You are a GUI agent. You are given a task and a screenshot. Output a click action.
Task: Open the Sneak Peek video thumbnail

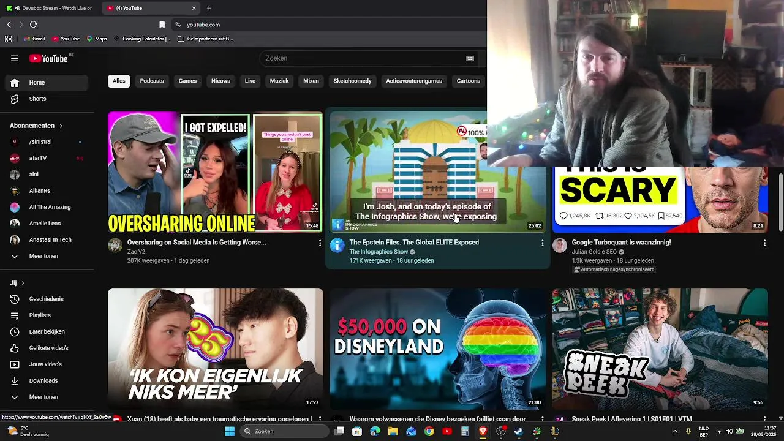pos(660,349)
